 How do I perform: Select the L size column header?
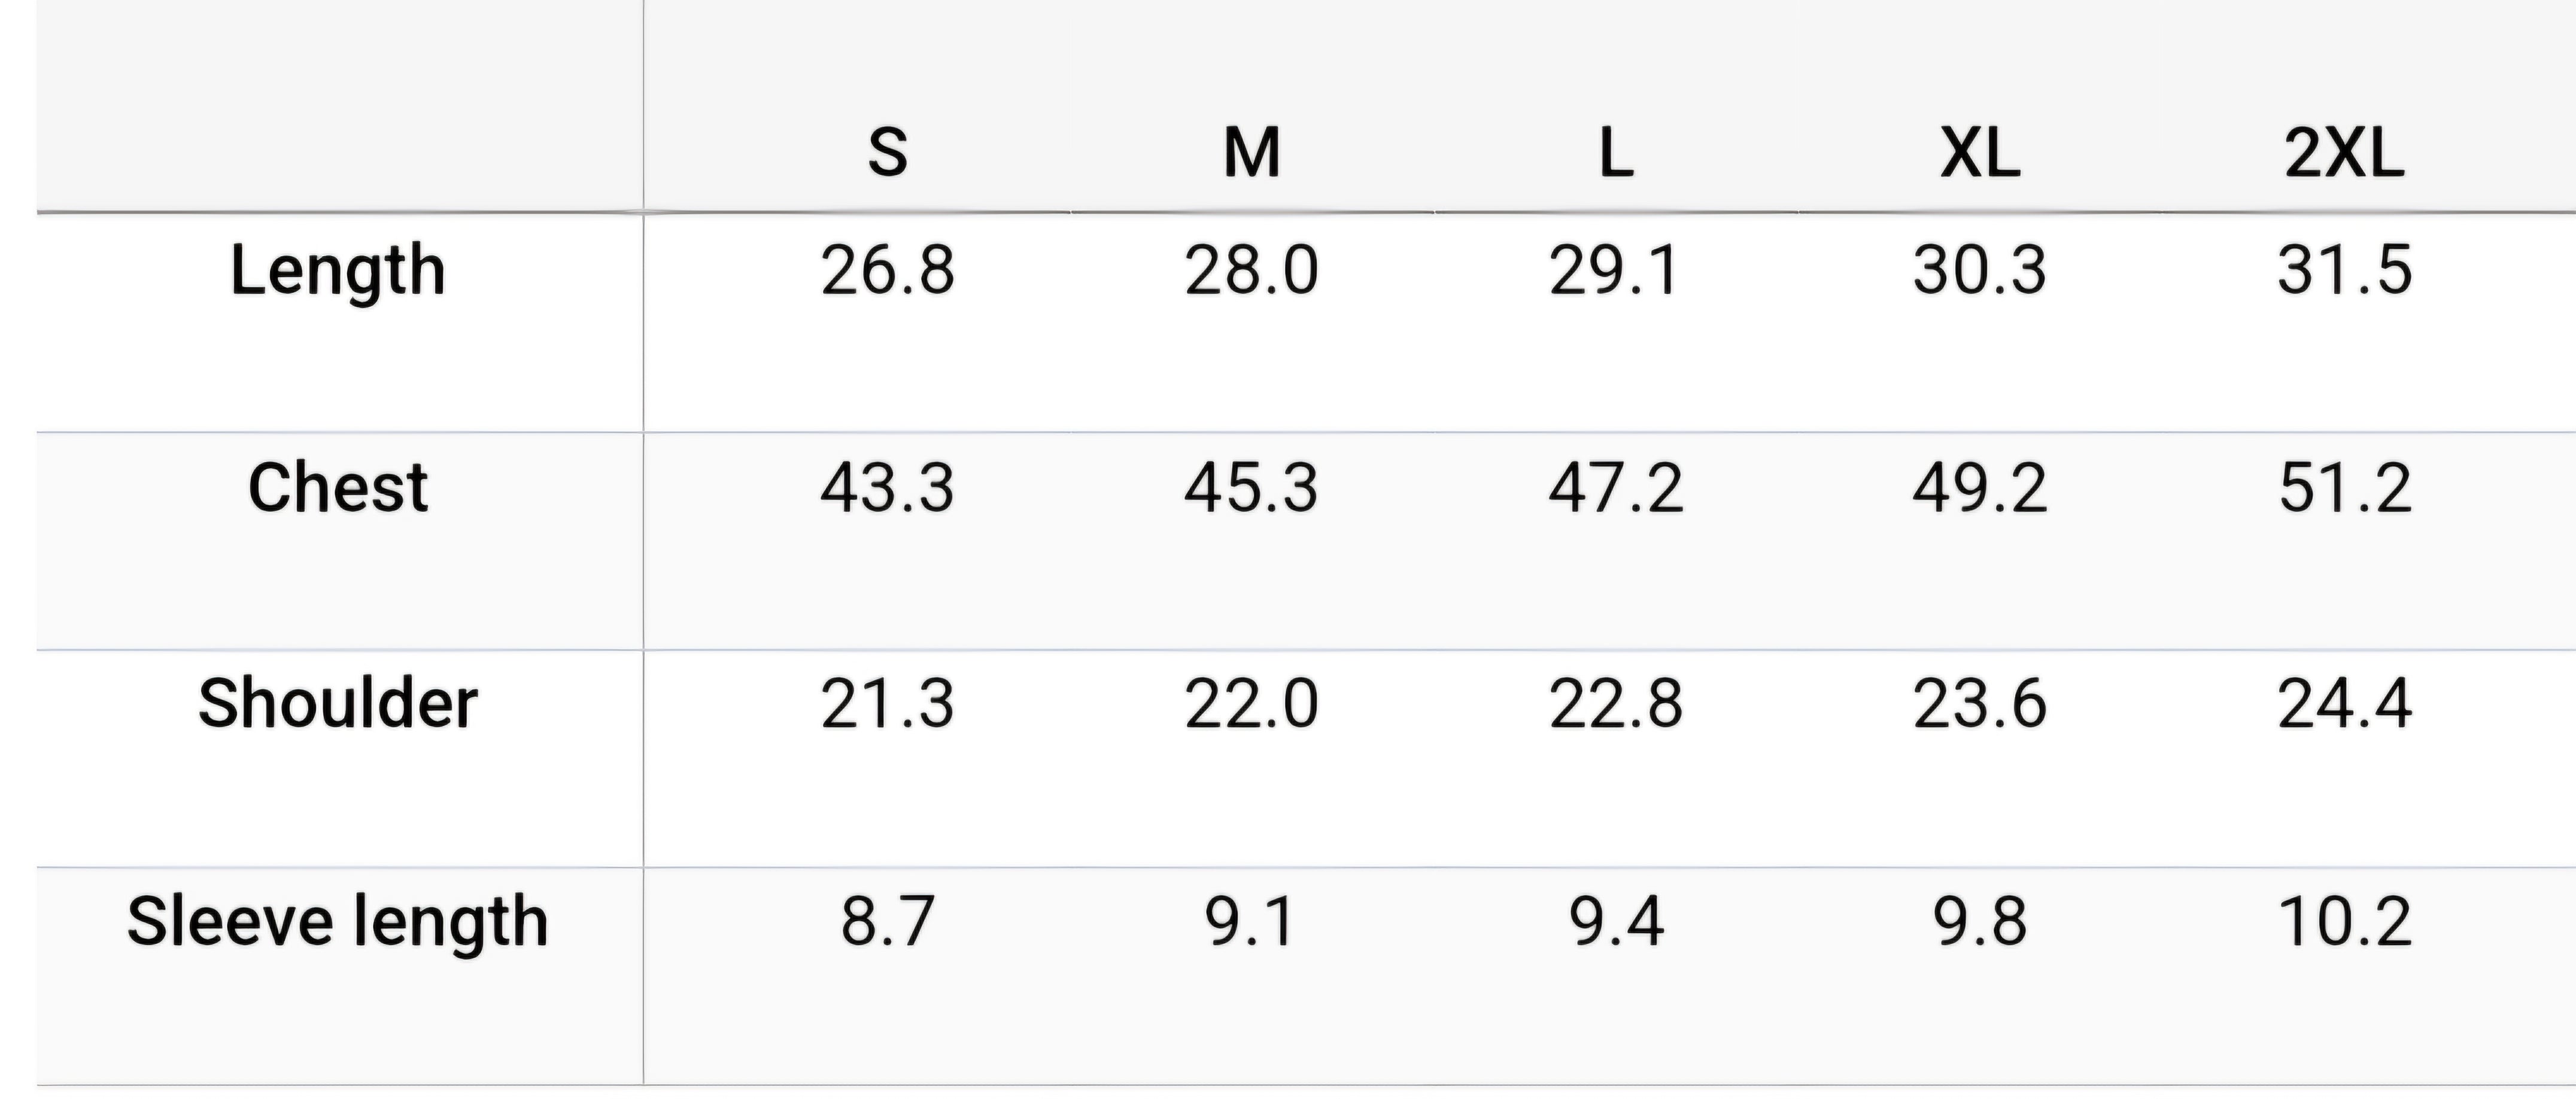[1616, 153]
